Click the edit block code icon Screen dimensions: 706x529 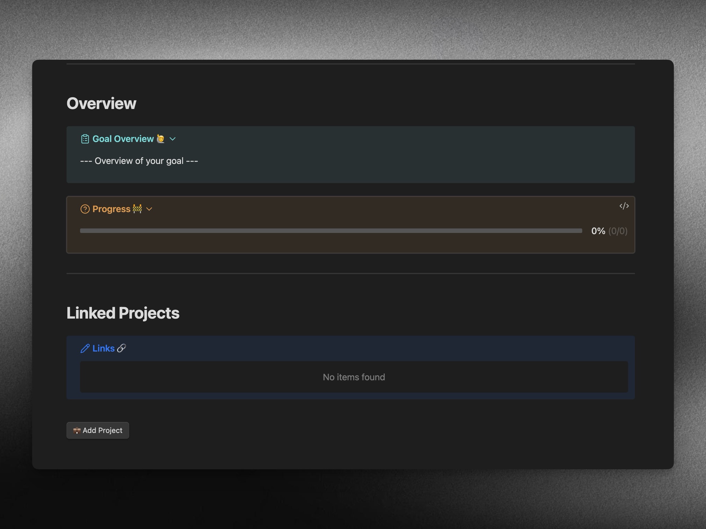pyautogui.click(x=624, y=206)
